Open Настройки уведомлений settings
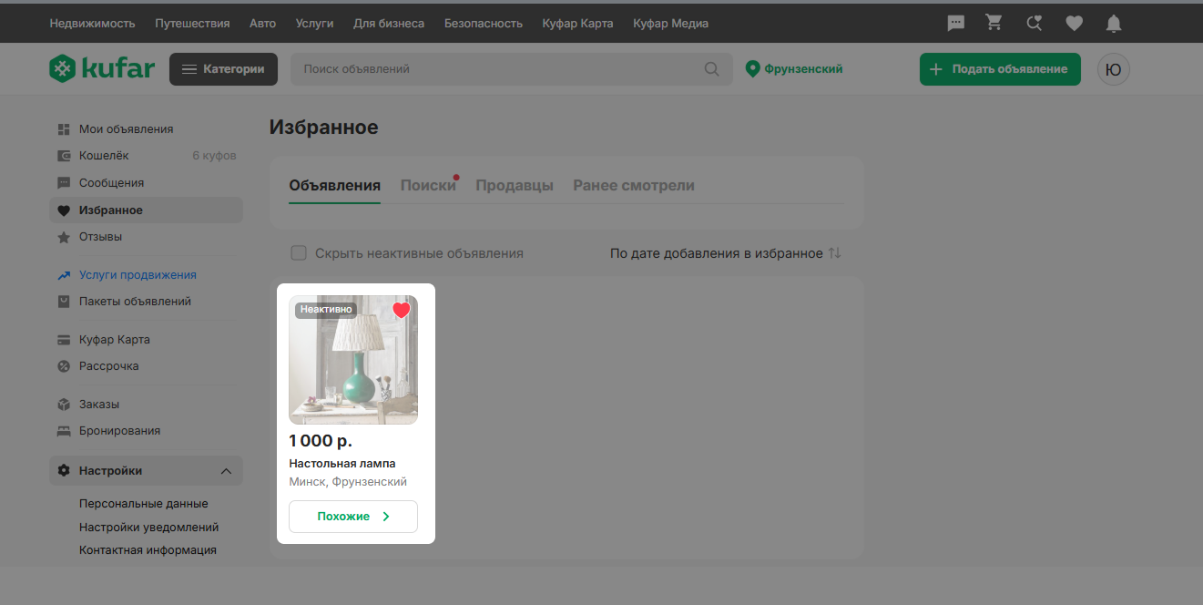 pos(148,528)
